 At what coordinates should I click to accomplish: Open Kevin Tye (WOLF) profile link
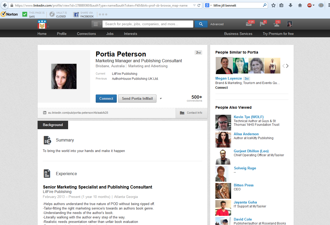248,117
